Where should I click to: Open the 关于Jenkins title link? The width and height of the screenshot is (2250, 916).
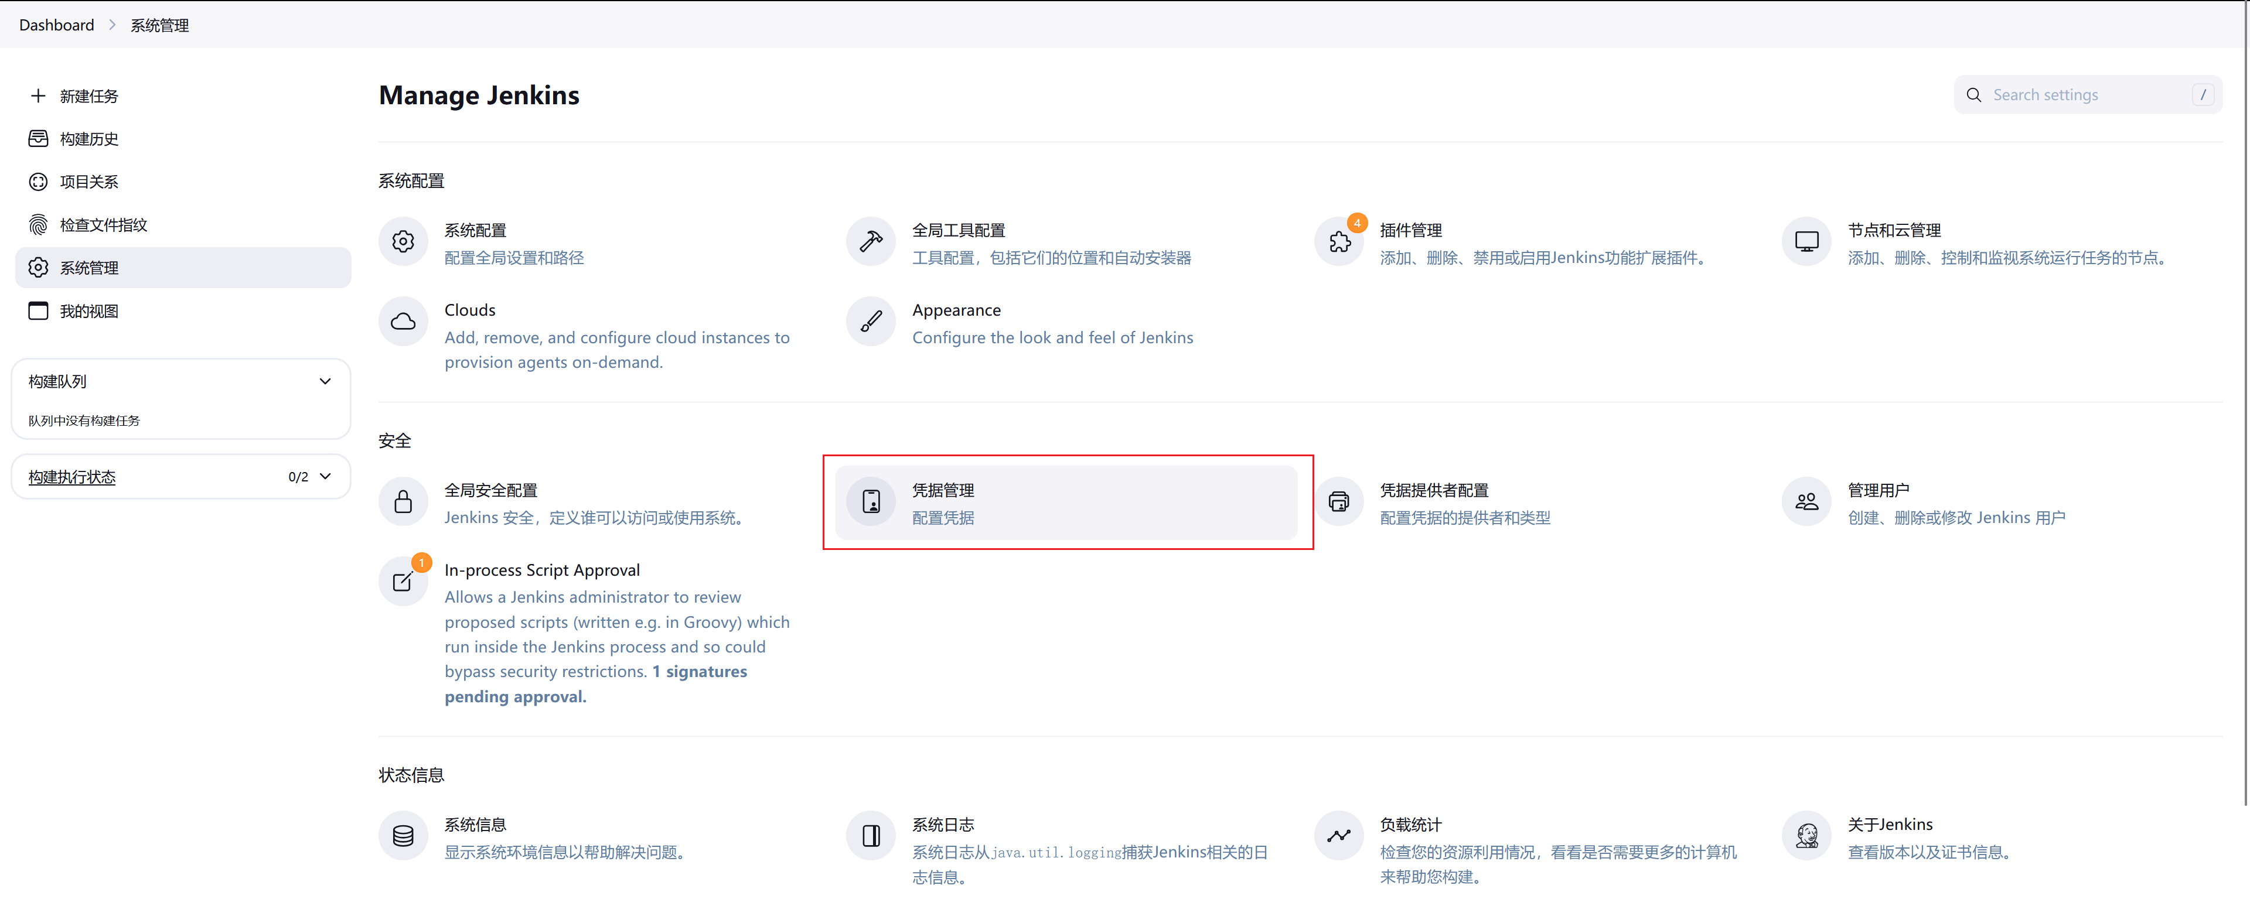pyautogui.click(x=1889, y=824)
